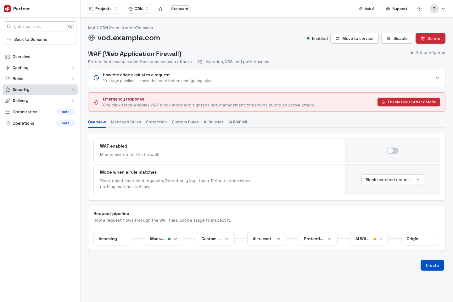Click the pause icon on Disable
453x302 pixels.
click(x=389, y=39)
